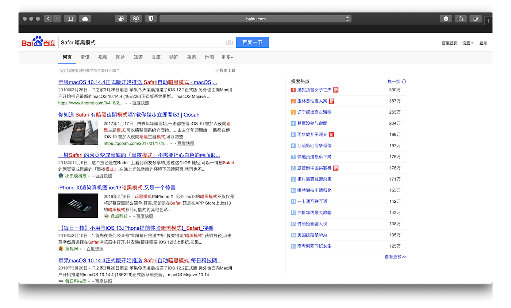
Task: Select the 网页 tab
Action: (67, 57)
